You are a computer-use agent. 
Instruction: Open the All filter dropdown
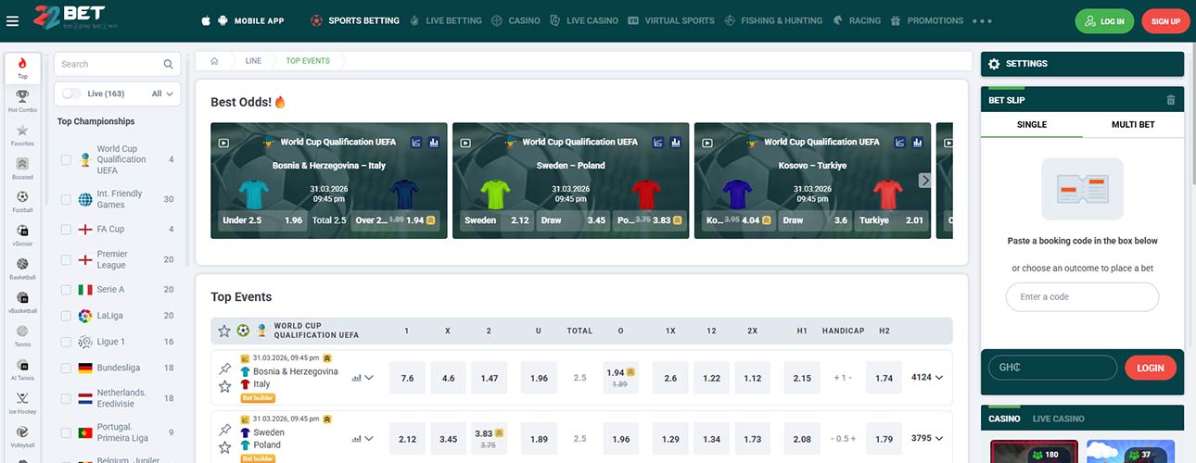click(162, 94)
